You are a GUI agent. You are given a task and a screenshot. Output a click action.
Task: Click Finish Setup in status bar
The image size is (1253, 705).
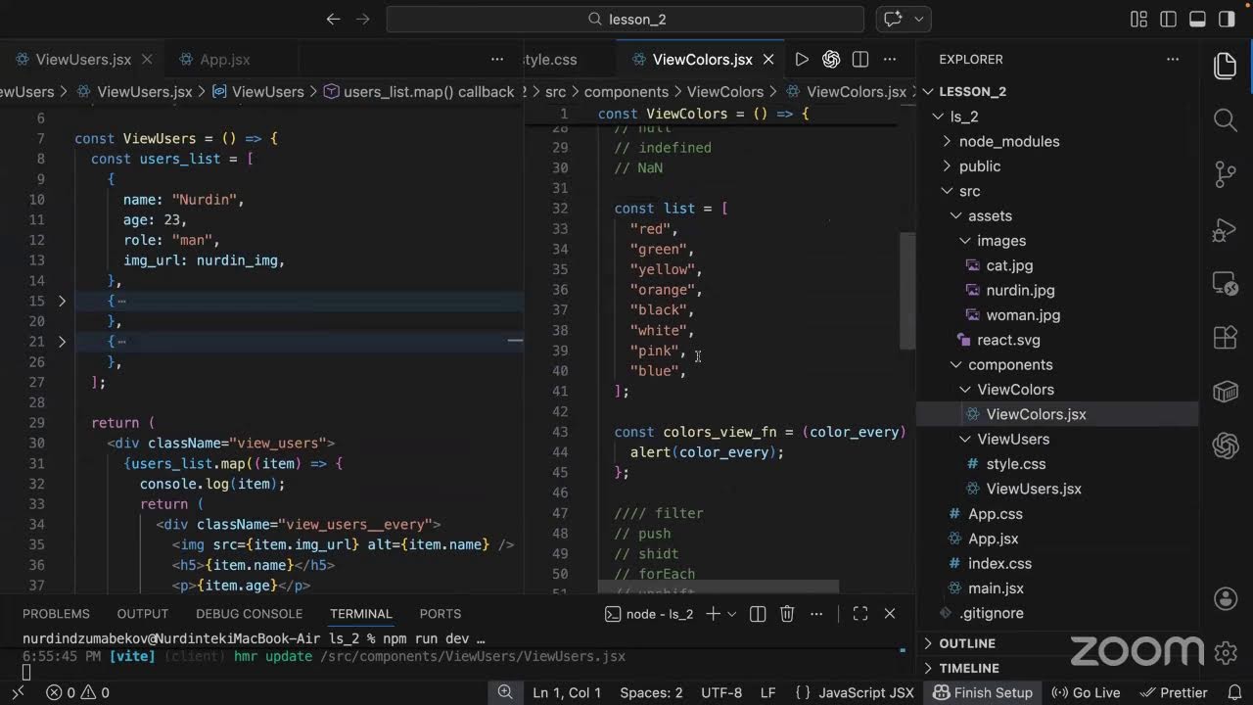click(982, 692)
